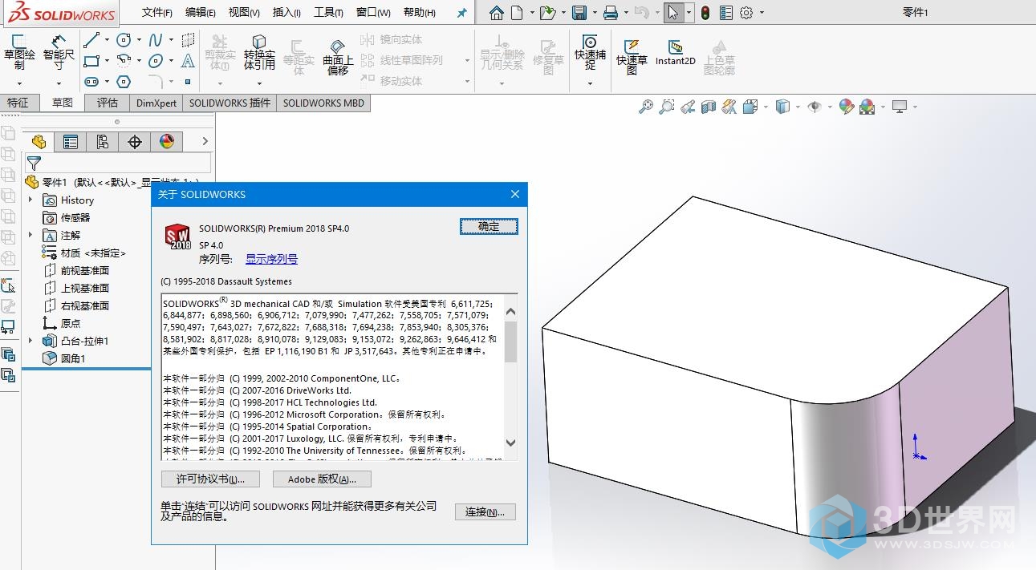Click the 连接(N)... button
This screenshot has width=1036, height=570.
point(485,512)
